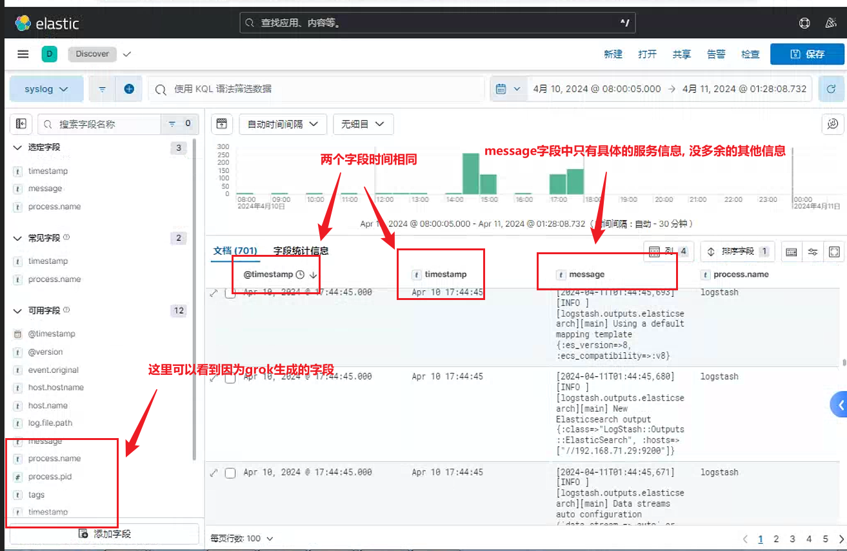Refresh the query results
847x551 pixels.
click(832, 89)
